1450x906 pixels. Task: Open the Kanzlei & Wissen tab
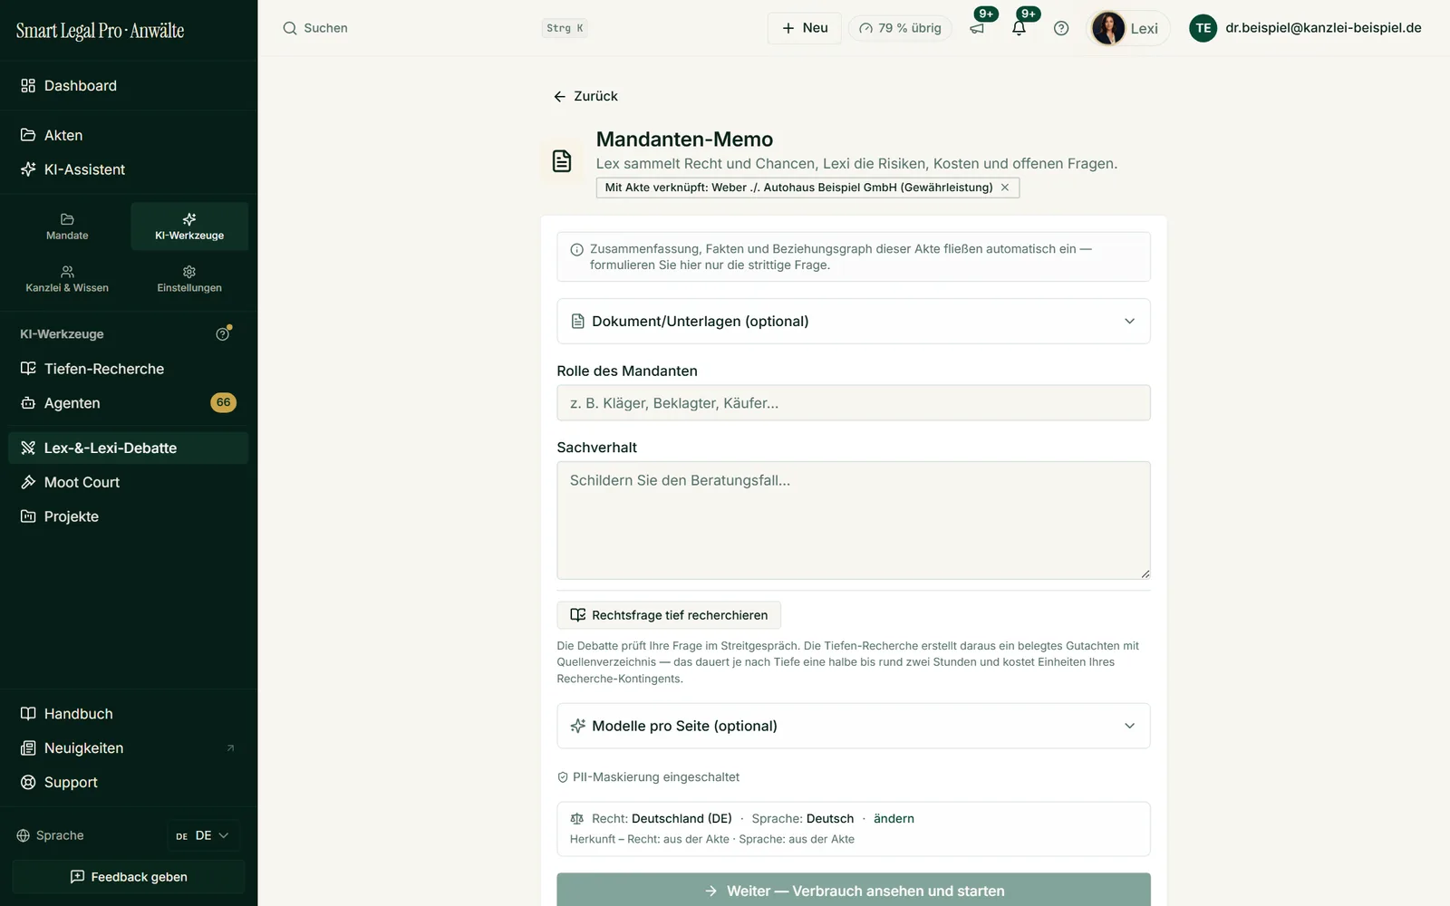point(67,279)
